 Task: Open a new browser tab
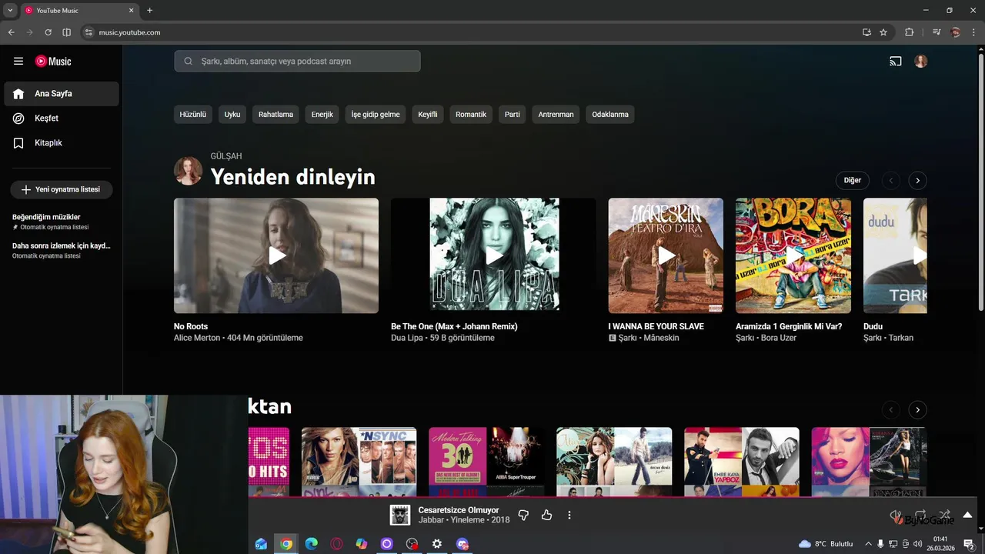pyautogui.click(x=149, y=10)
